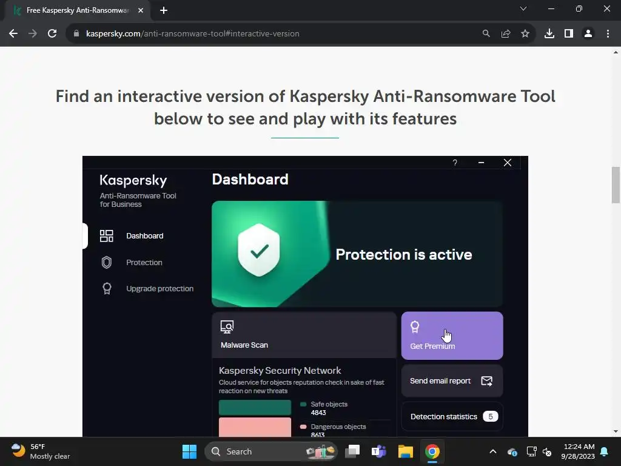Go back in Chrome
621x466 pixels.
(x=13, y=34)
